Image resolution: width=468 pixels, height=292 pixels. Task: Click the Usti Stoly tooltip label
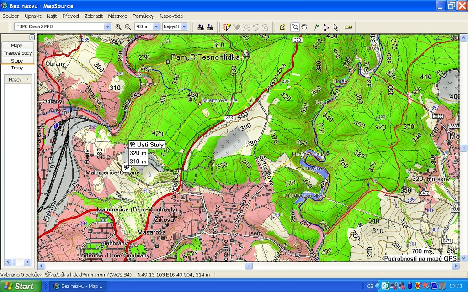point(147,145)
